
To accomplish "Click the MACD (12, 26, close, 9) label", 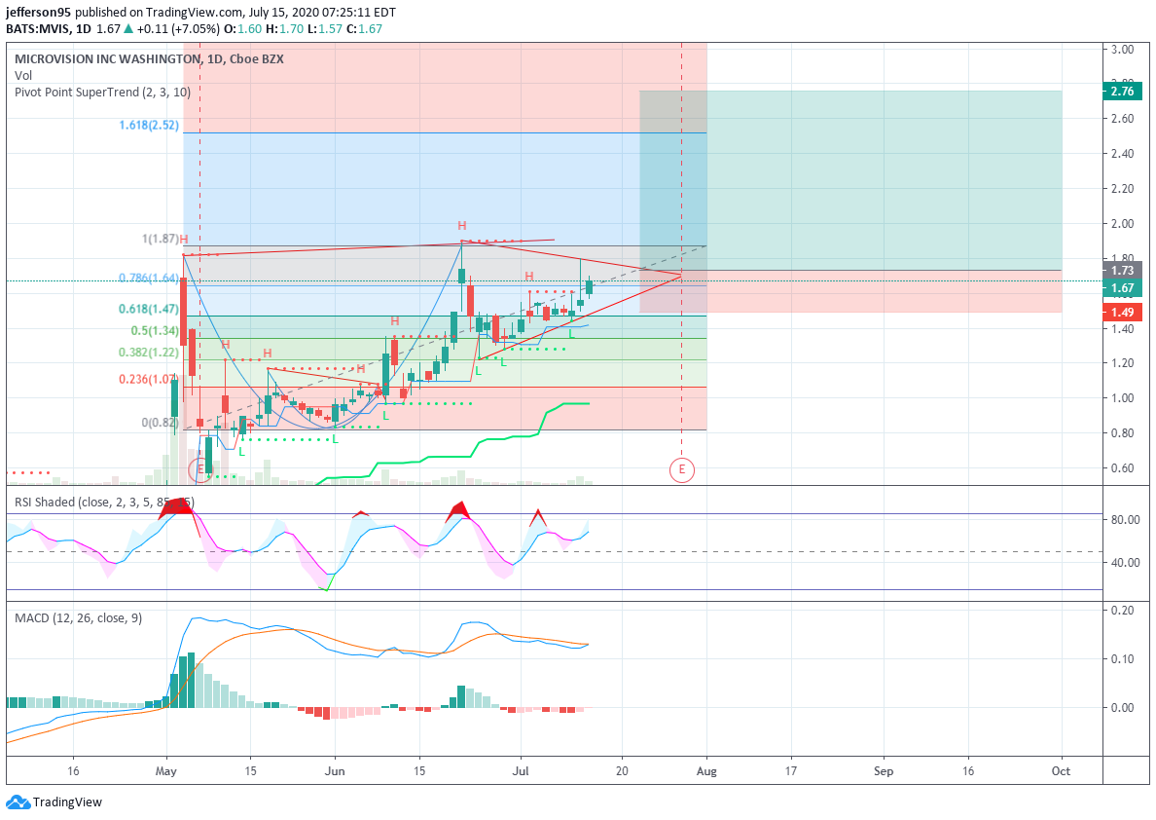I will tap(78, 617).
